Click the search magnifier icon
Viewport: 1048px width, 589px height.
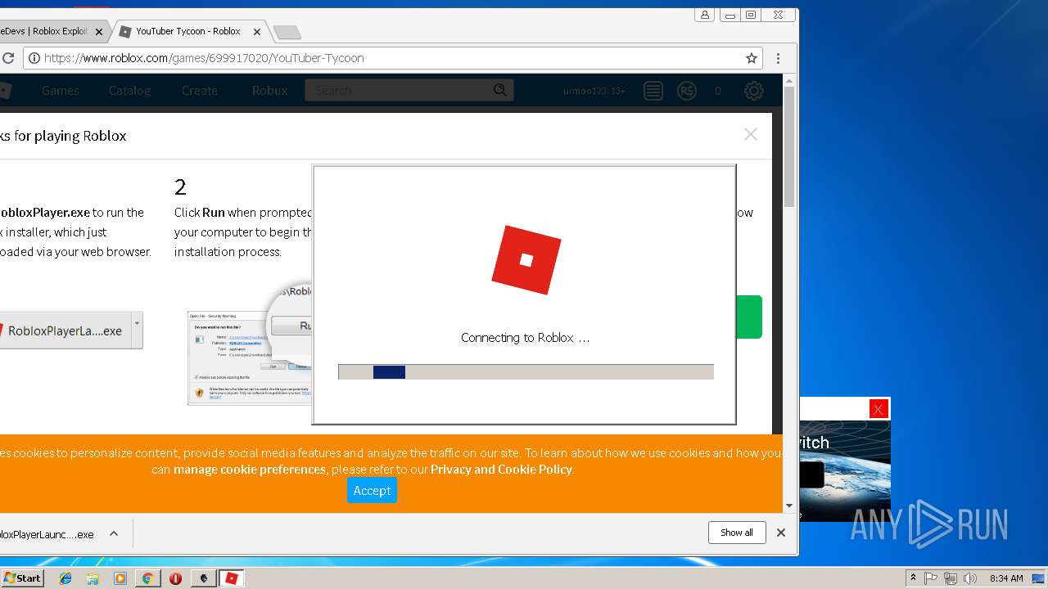click(500, 90)
